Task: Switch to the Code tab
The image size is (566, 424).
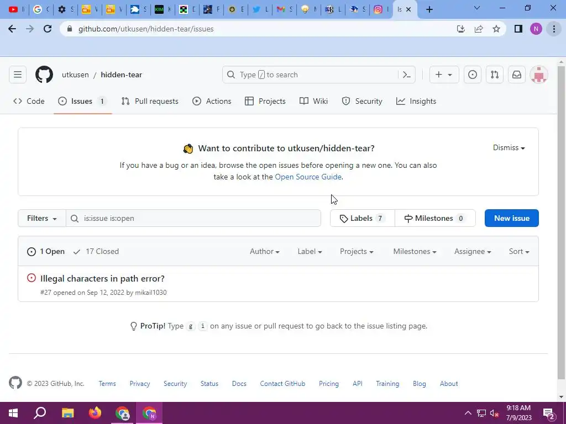Action: point(29,102)
